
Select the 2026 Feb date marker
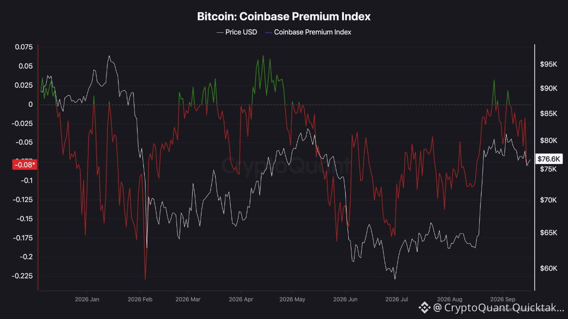(x=140, y=300)
